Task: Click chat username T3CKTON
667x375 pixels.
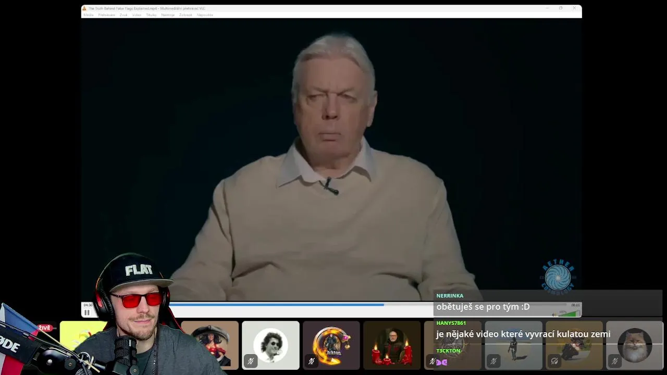Action: click(x=449, y=351)
